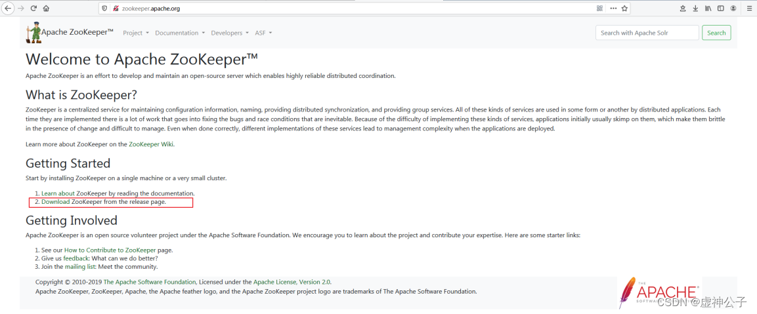Open the feedback link
This screenshot has height=314, width=757.
click(76, 258)
